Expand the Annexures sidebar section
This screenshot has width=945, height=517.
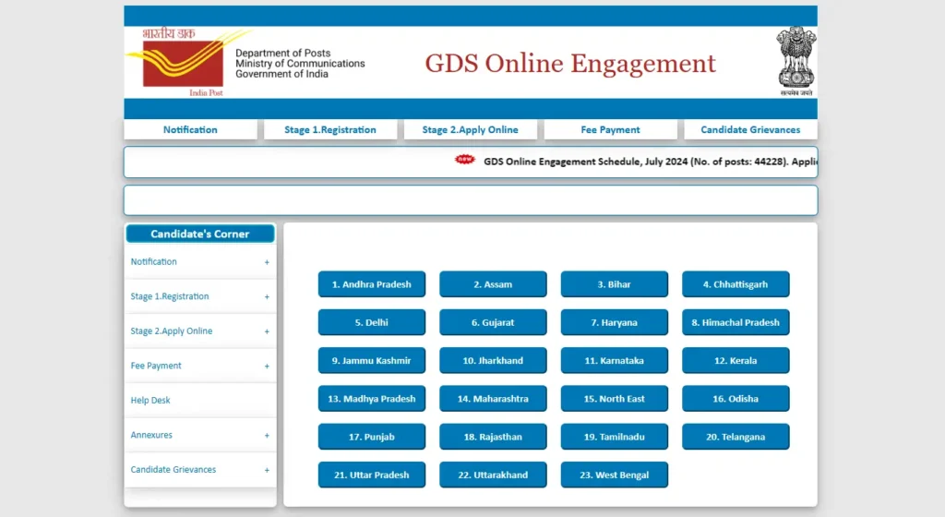tap(267, 436)
